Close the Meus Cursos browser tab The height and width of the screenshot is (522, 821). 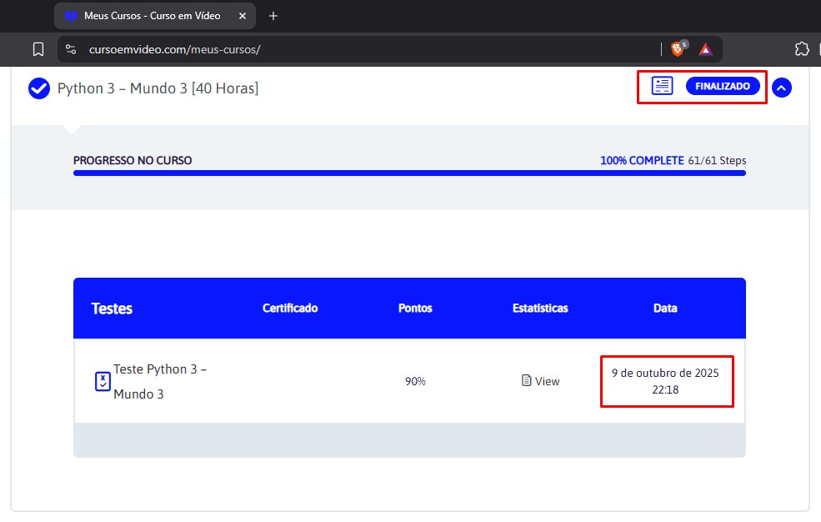(243, 16)
